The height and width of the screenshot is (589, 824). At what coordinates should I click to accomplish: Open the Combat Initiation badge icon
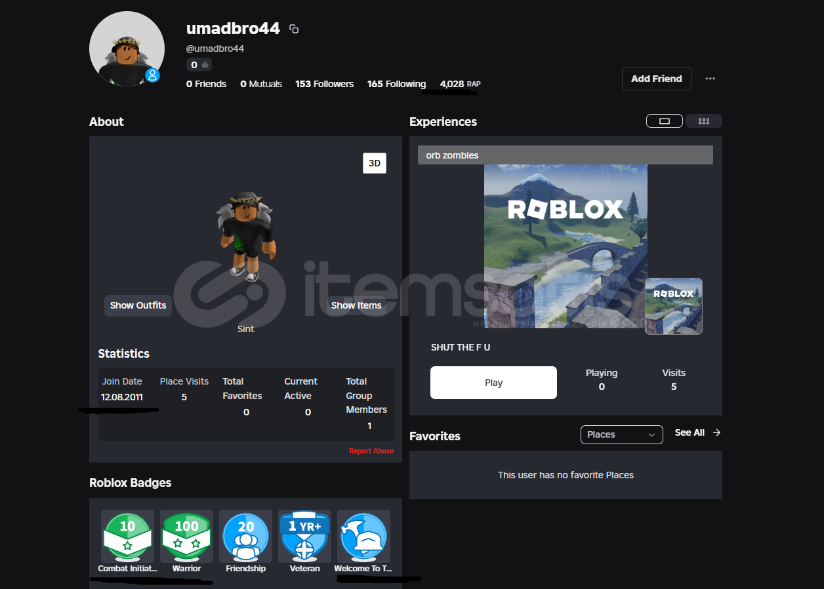click(127, 536)
